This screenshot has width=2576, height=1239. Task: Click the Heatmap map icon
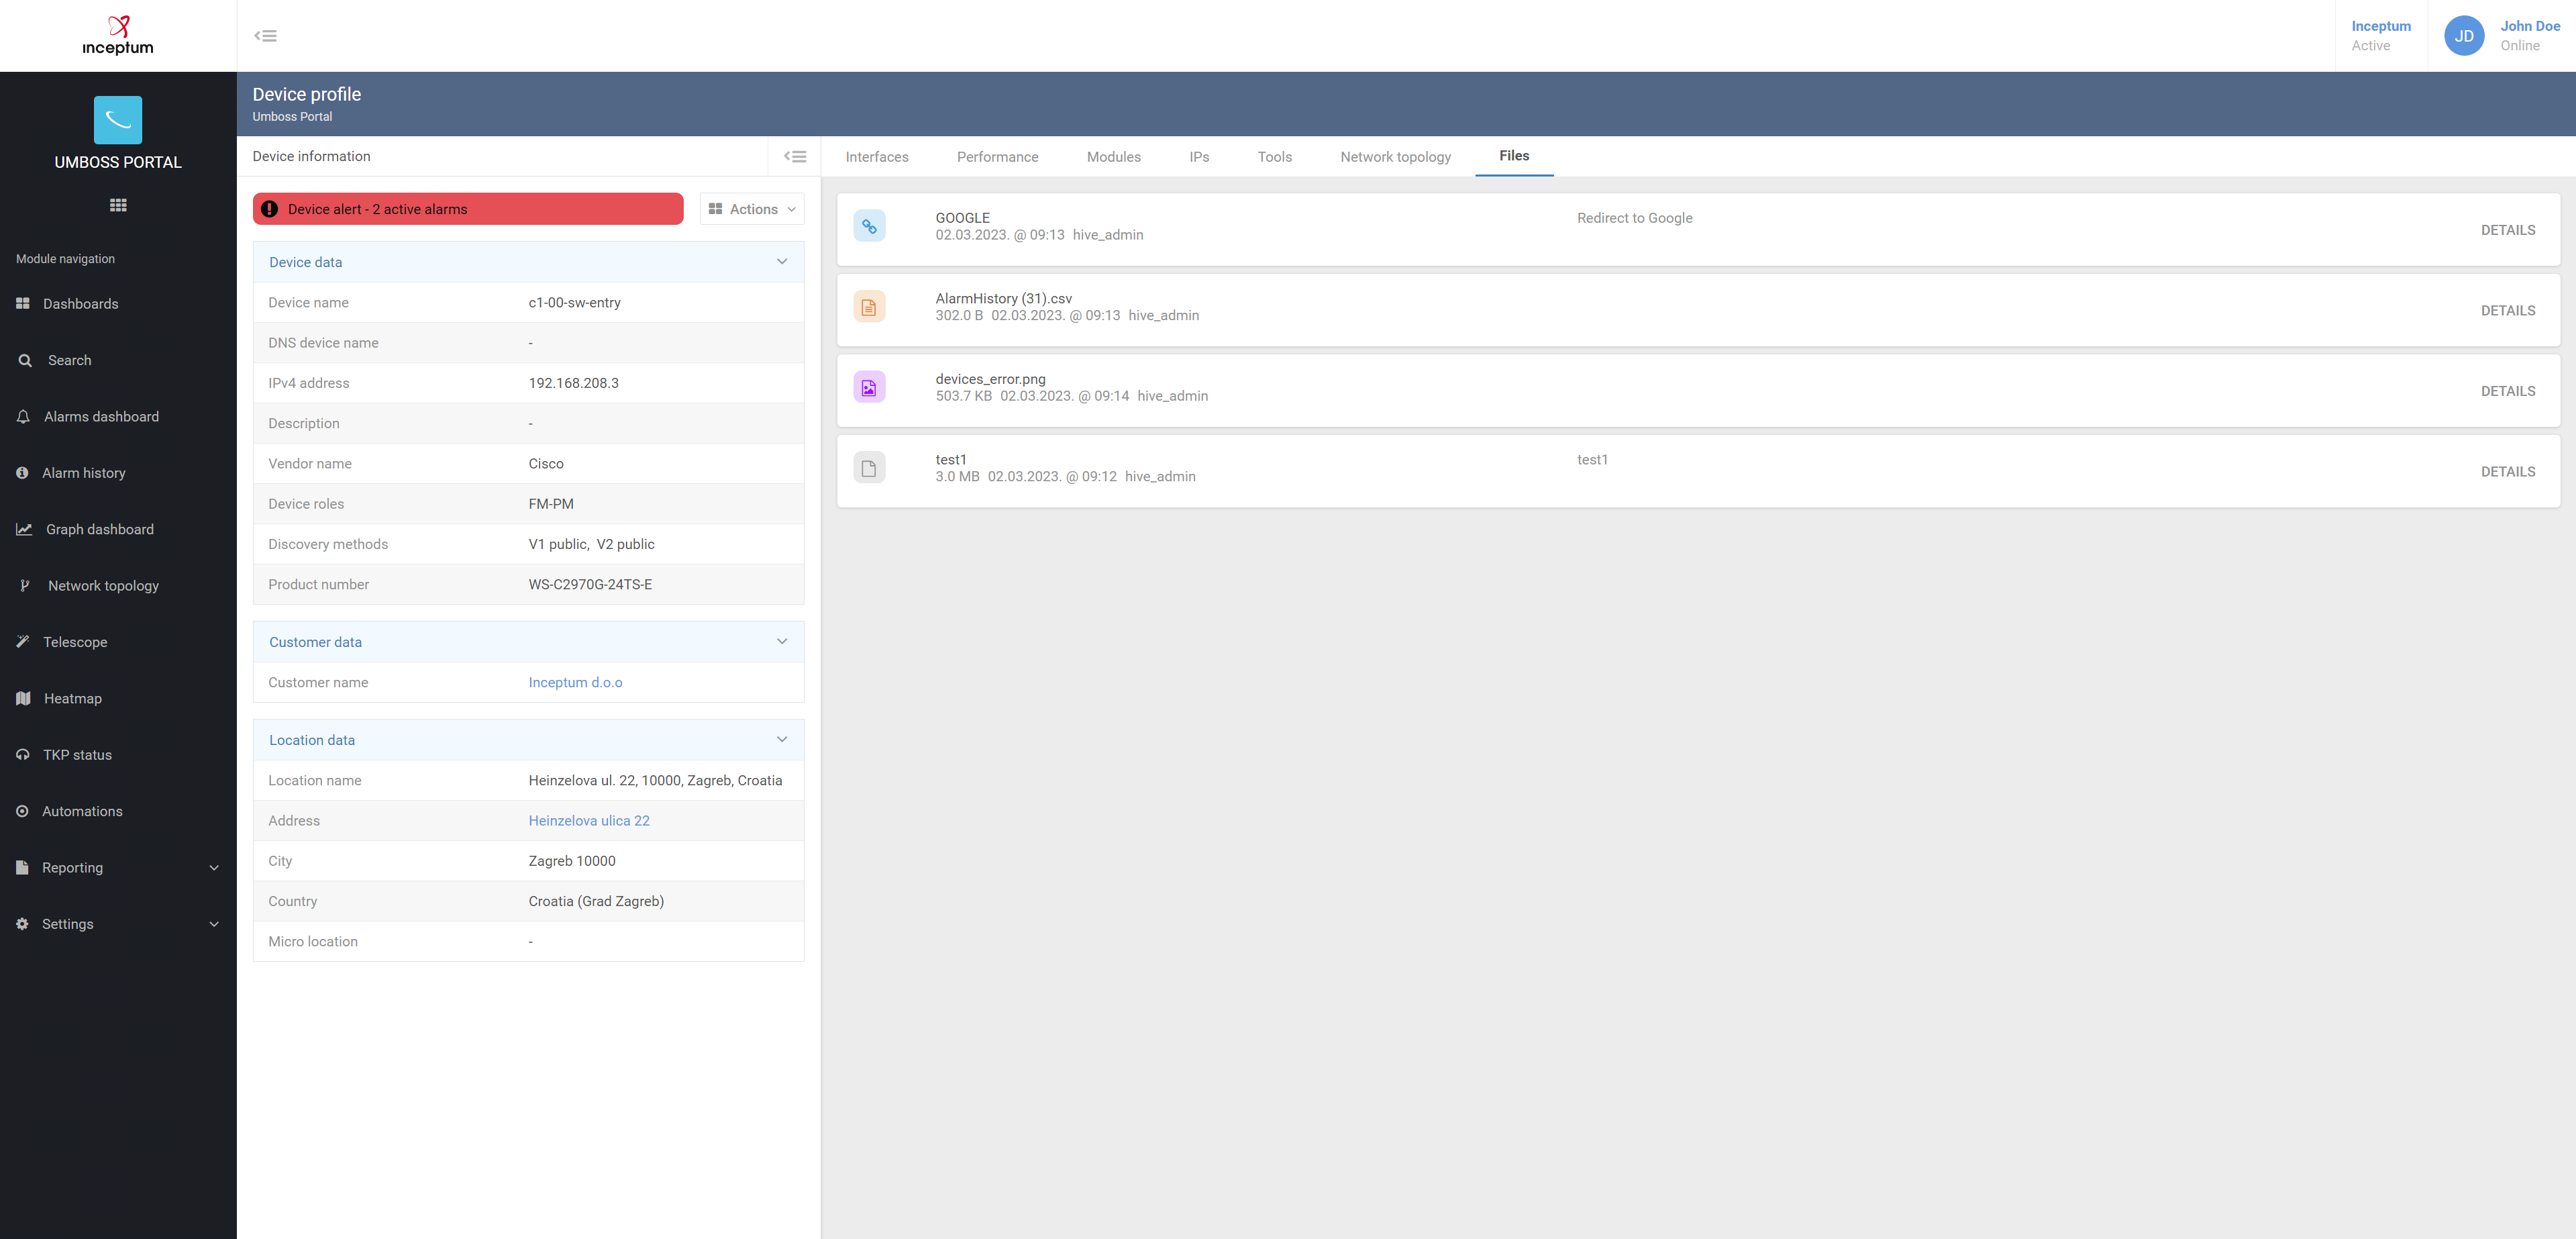click(x=23, y=698)
